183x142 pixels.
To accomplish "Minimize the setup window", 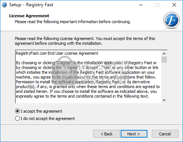I will 141,5.
